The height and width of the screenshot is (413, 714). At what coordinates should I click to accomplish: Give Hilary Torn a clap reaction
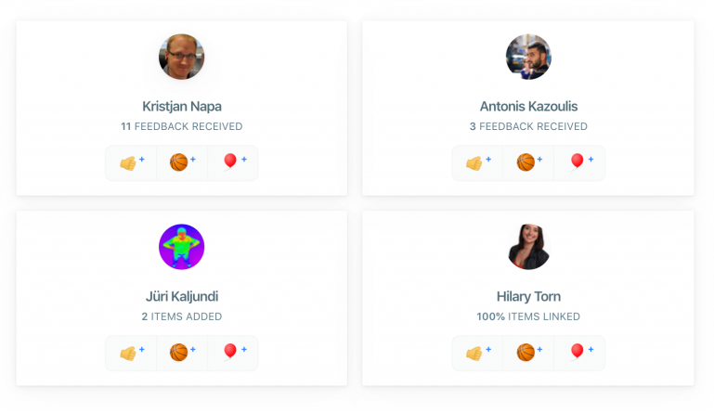pos(477,353)
